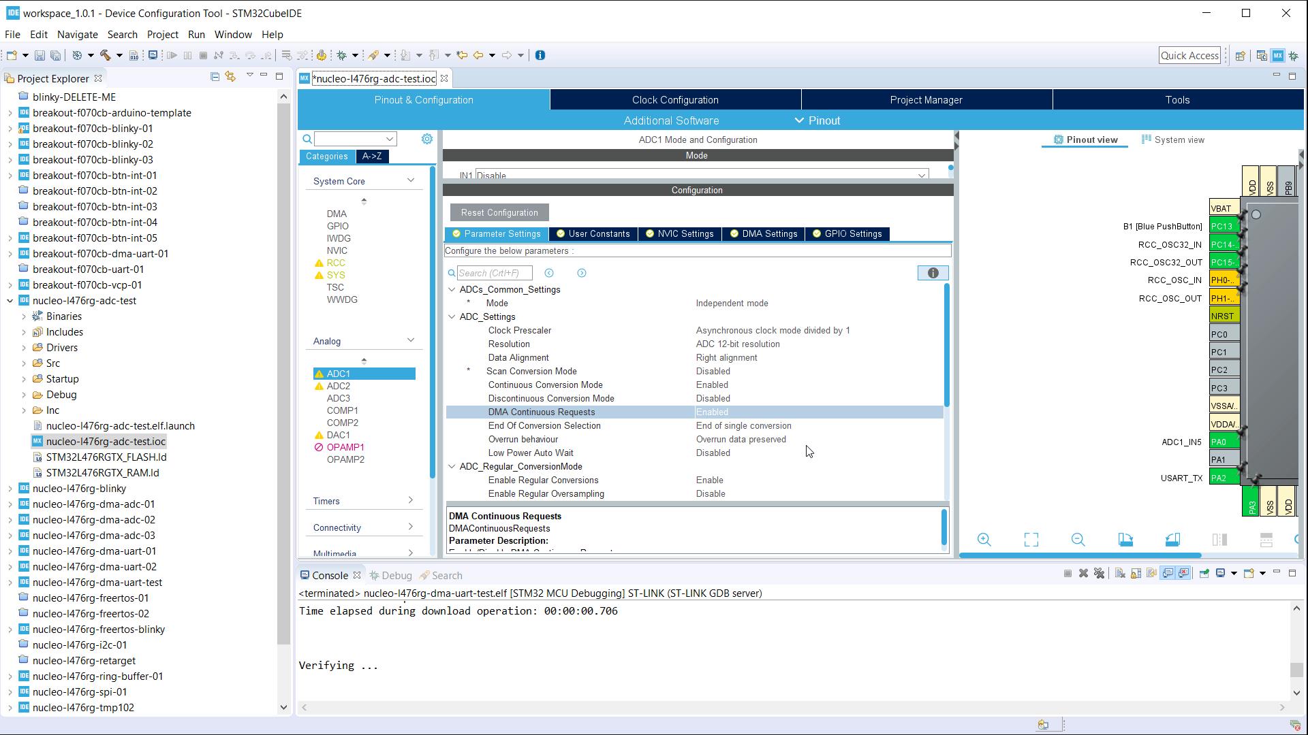Switch to System view

pyautogui.click(x=1173, y=140)
